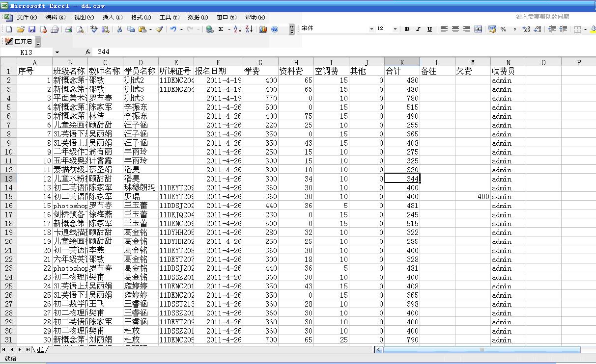Viewport: 596px width, 364px height.
Task: Click the Print Preview icon
Action: tap(80, 29)
